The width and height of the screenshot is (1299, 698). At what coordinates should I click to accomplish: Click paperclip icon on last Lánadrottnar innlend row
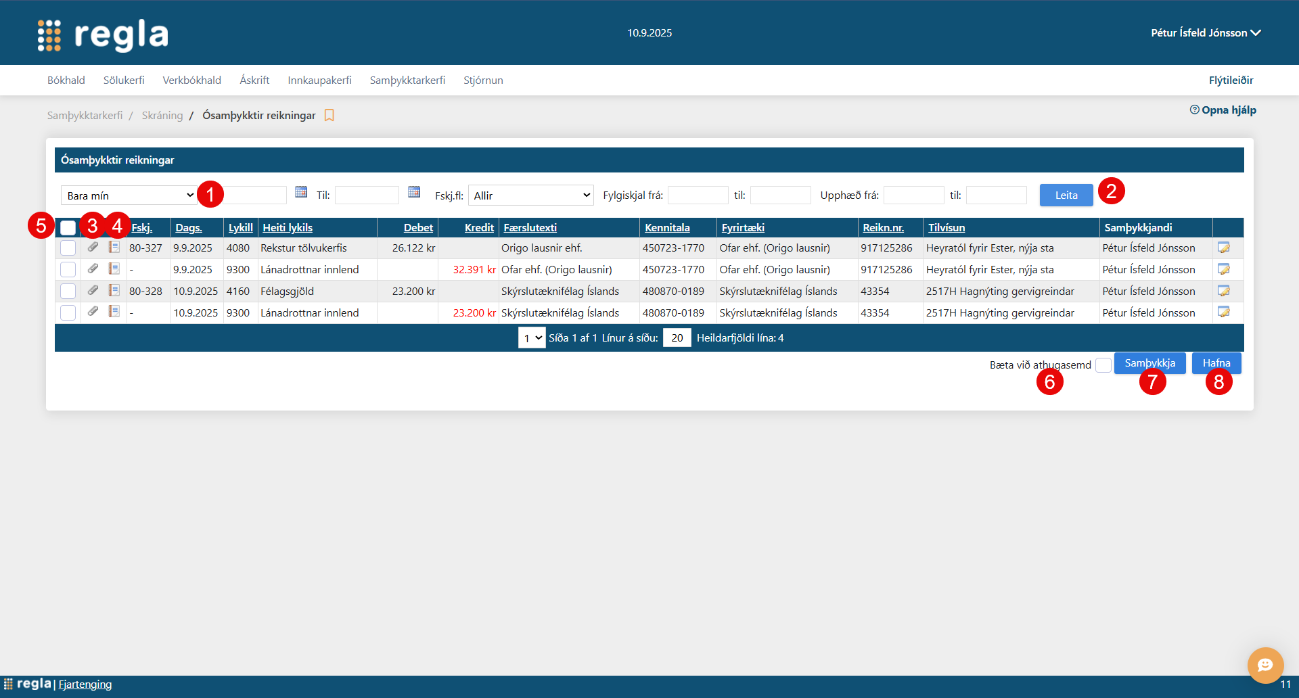pyautogui.click(x=93, y=312)
